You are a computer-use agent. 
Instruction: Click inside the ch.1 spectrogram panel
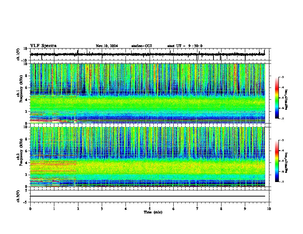click(x=147, y=93)
